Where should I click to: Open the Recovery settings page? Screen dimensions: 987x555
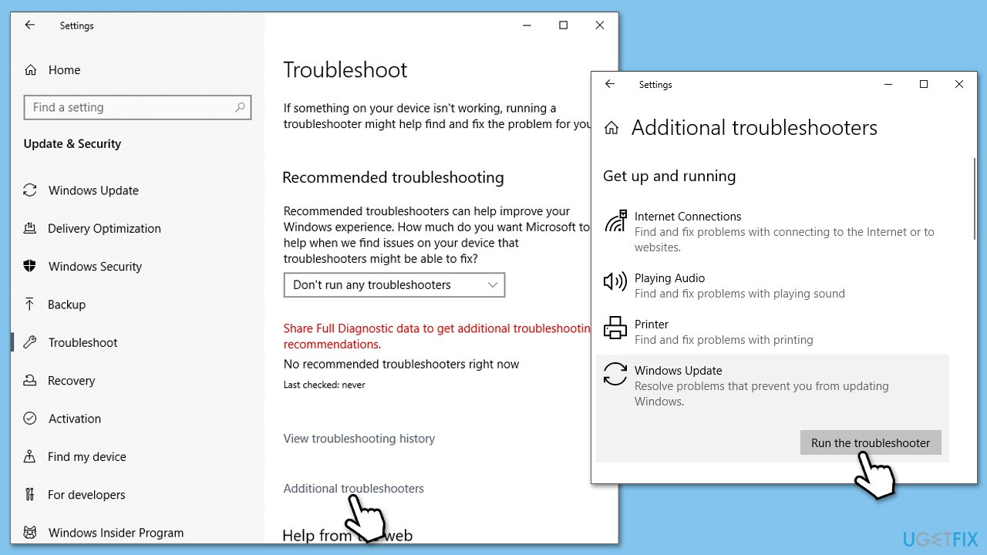pyautogui.click(x=71, y=381)
